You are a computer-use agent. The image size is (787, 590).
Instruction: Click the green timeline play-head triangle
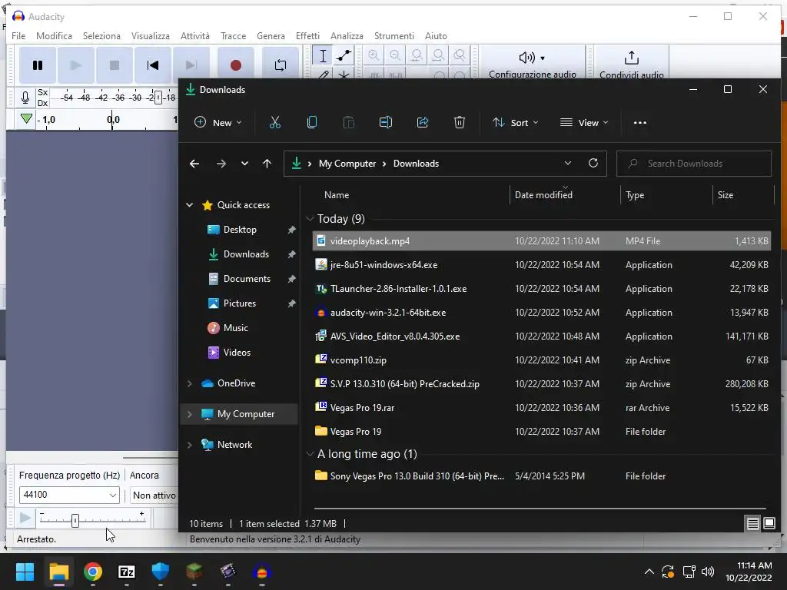[x=26, y=119]
